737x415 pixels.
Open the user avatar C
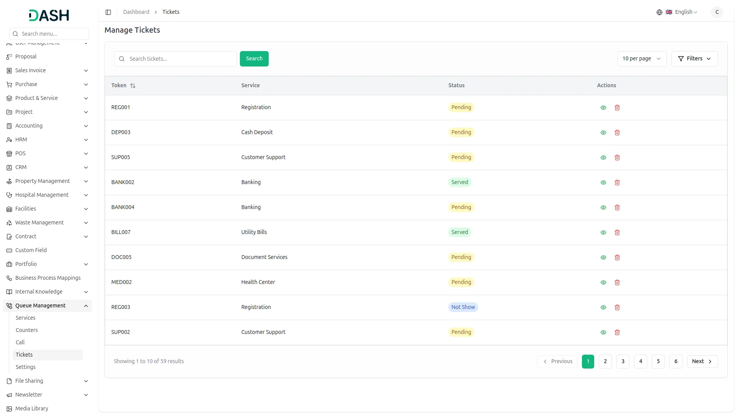click(717, 12)
